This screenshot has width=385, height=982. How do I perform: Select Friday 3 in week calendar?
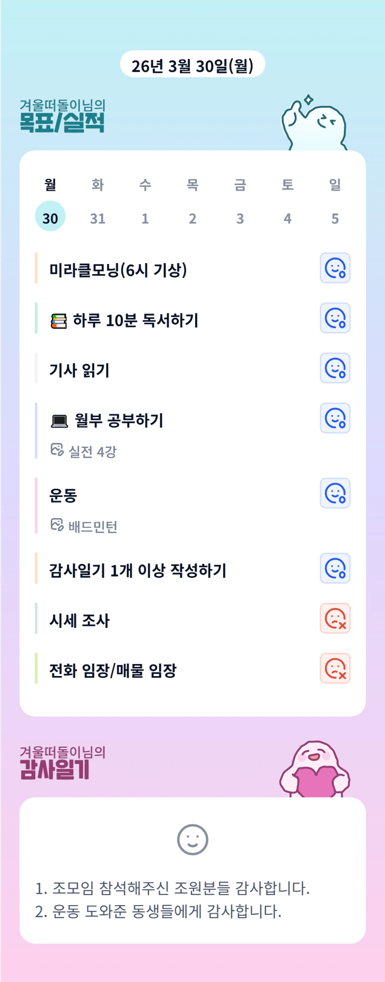pyautogui.click(x=240, y=218)
